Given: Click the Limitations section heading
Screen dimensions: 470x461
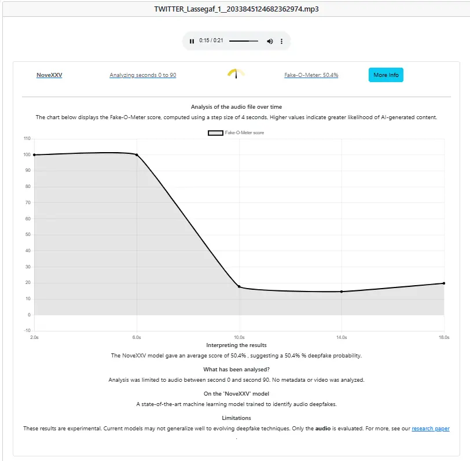Looking at the screenshot, I should point(236,418).
